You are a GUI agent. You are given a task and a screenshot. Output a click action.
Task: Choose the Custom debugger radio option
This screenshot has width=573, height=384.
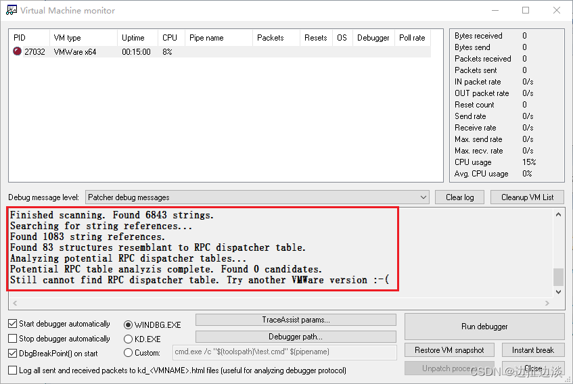pos(128,353)
